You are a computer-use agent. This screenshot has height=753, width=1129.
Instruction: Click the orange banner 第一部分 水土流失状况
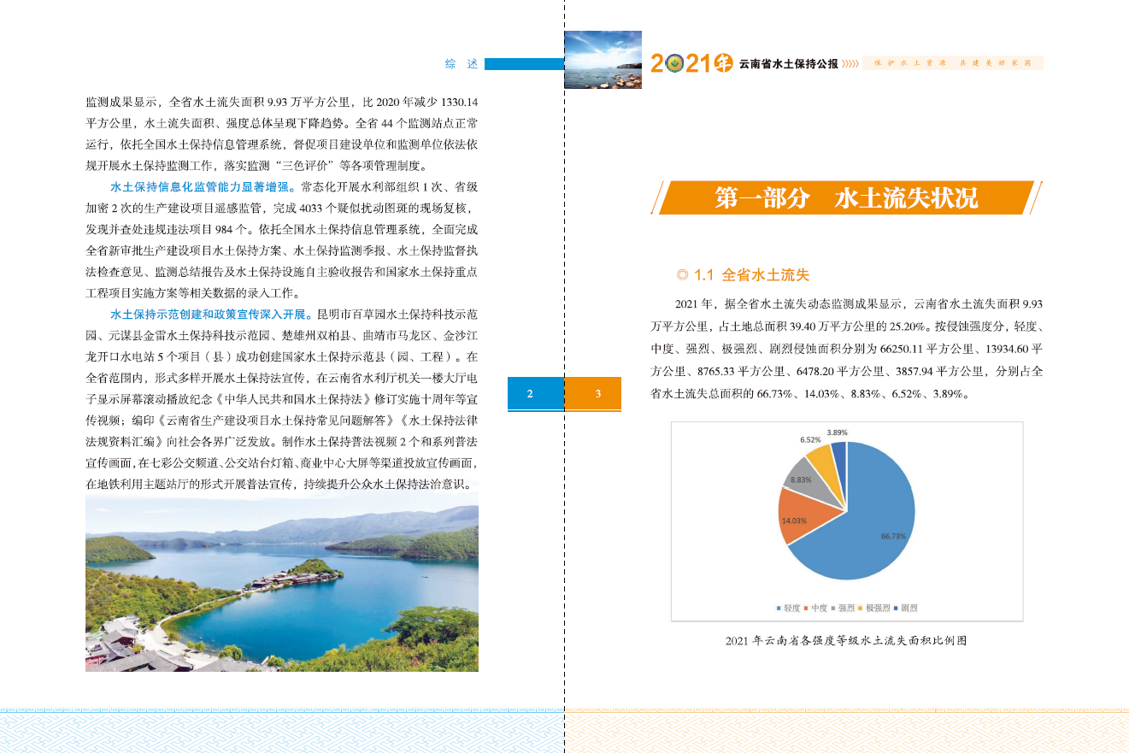847,197
